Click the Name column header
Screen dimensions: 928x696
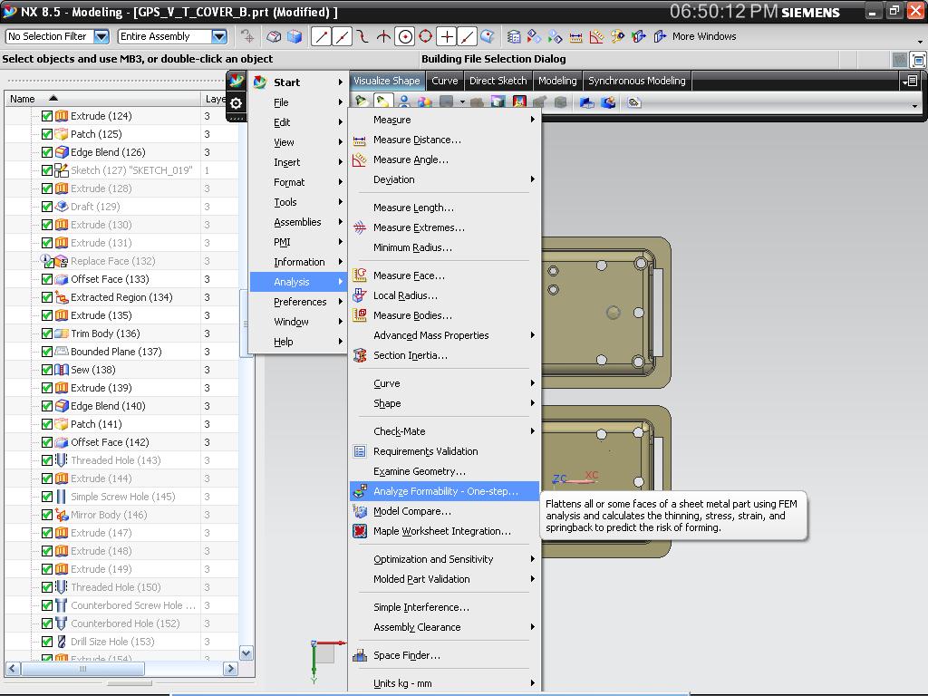pyautogui.click(x=102, y=99)
